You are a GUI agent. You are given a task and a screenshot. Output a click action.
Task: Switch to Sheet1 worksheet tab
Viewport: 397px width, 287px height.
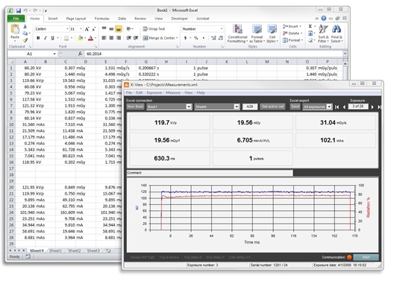point(55,250)
